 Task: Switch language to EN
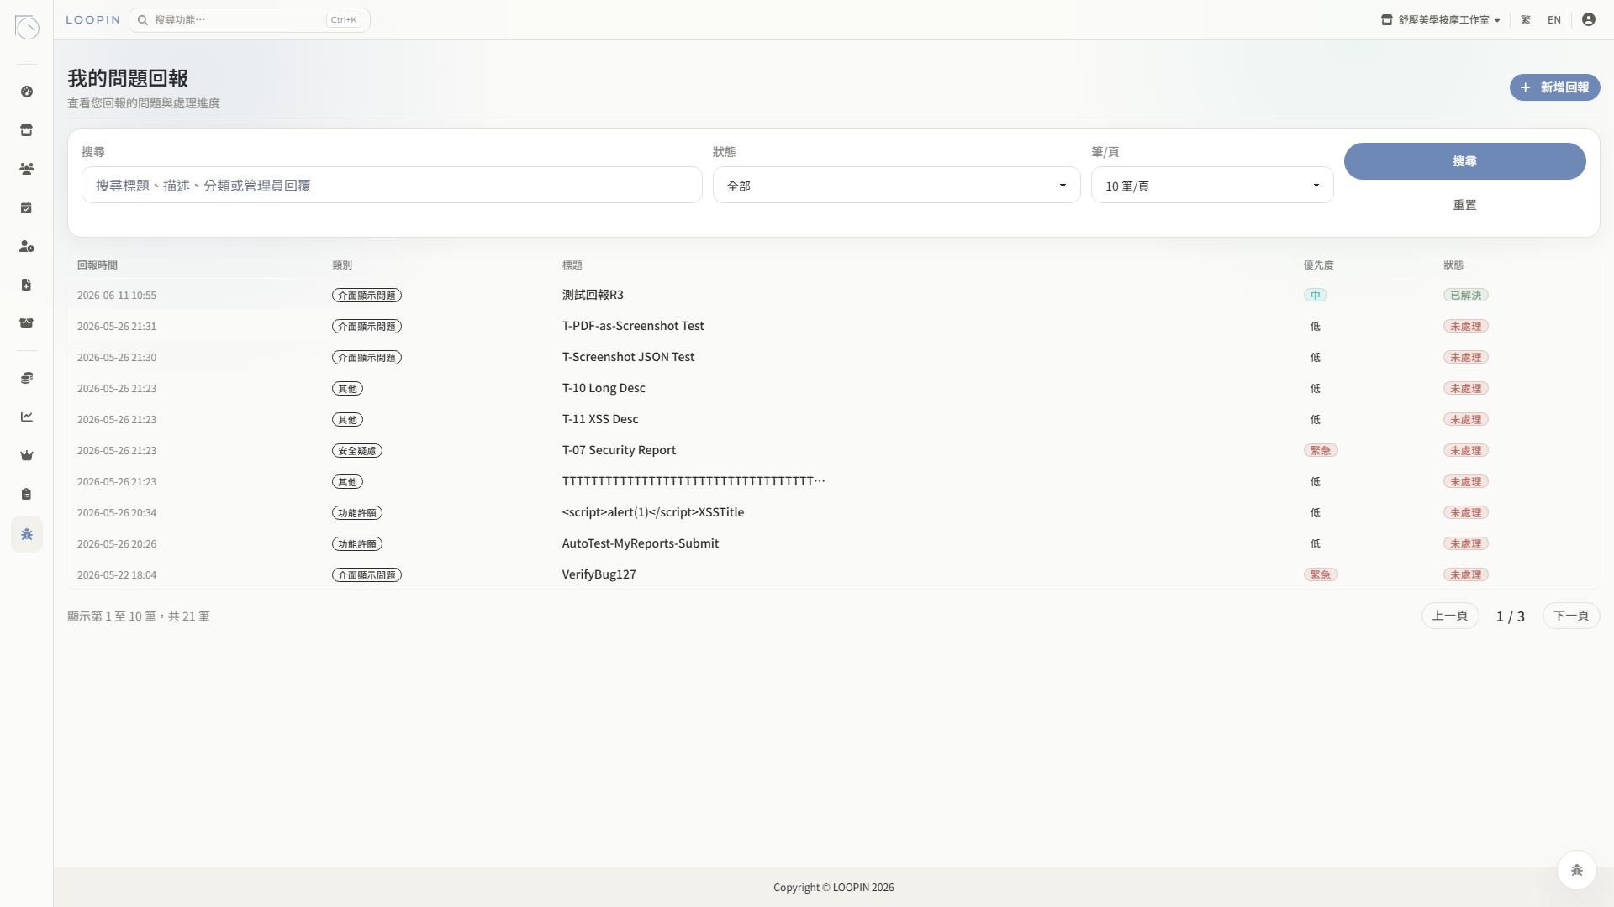(x=1554, y=20)
